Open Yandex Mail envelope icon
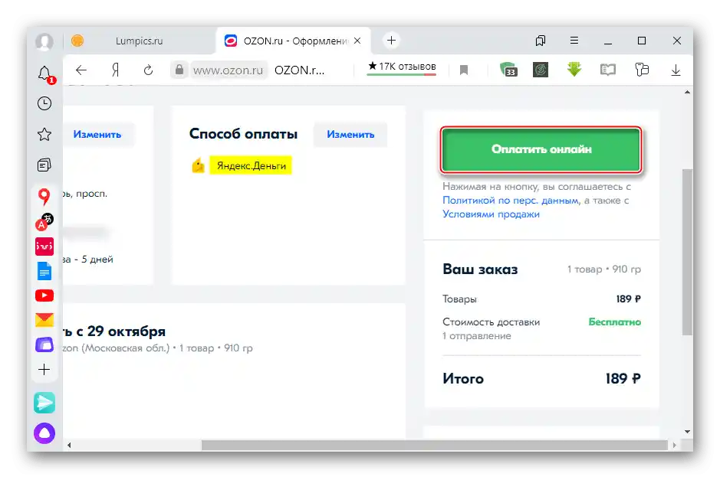This screenshot has width=720, height=480. point(44,320)
